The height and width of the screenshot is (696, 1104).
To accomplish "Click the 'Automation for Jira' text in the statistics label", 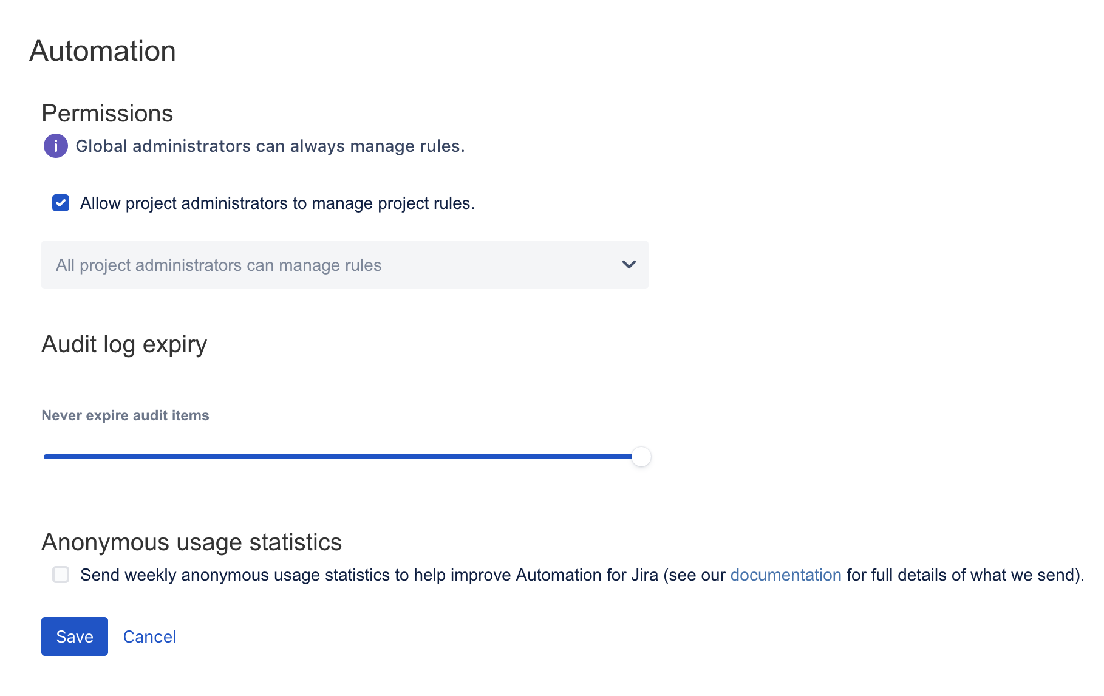I will pos(587,575).
